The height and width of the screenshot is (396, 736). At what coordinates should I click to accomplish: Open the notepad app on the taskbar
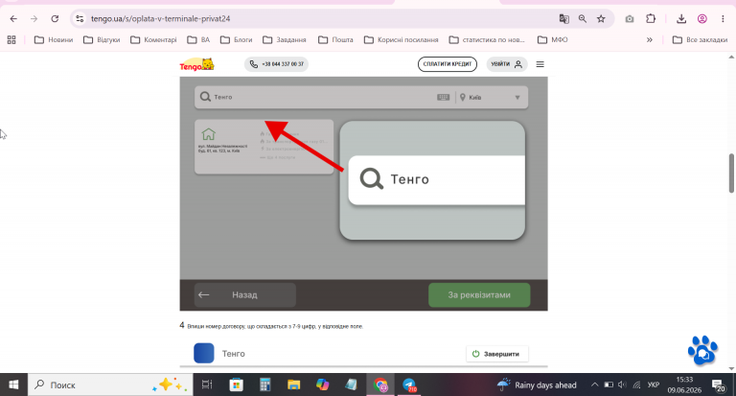click(351, 384)
